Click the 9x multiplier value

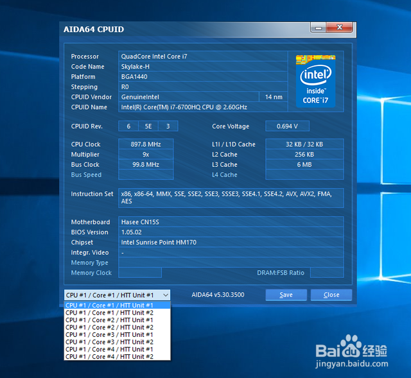click(x=146, y=155)
